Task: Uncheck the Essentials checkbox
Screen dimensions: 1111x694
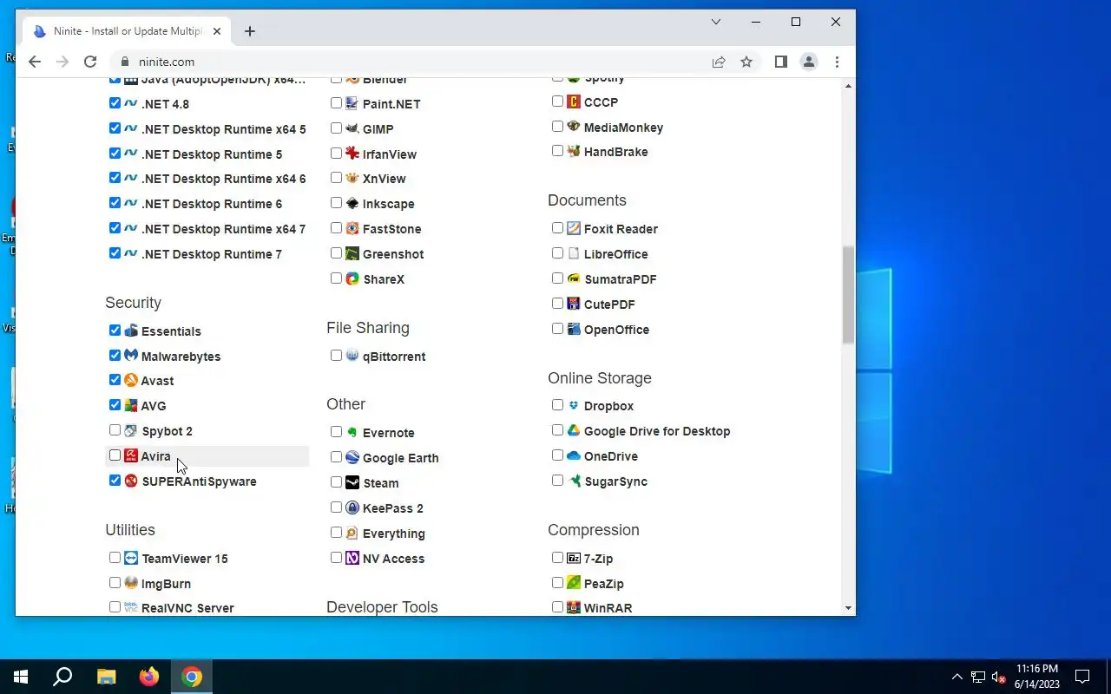Action: [x=115, y=331]
